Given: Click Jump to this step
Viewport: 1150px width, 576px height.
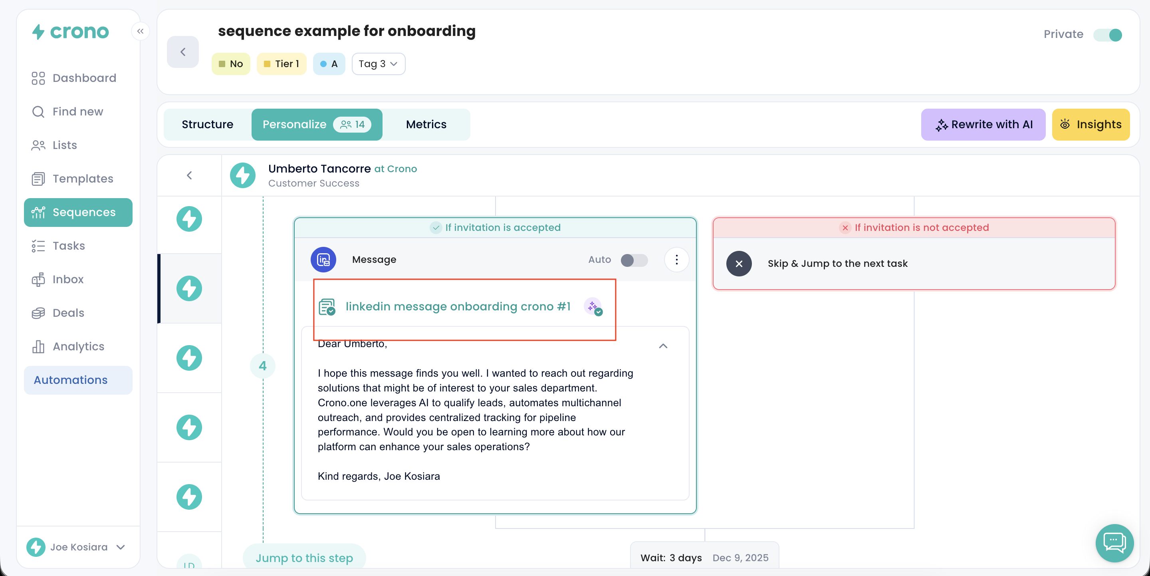Looking at the screenshot, I should point(304,558).
